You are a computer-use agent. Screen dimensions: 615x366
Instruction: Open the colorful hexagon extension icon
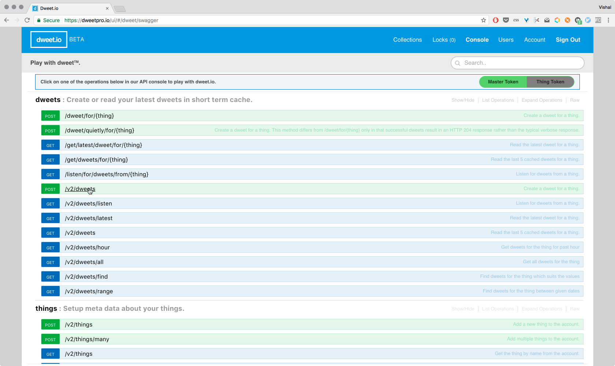click(557, 20)
